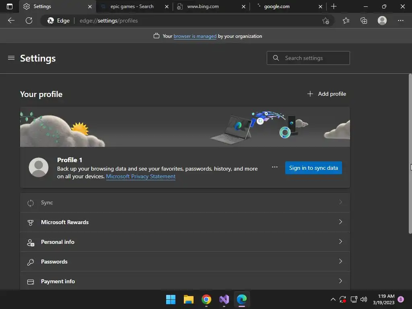Click the Profile 1 avatar picture

tap(39, 167)
